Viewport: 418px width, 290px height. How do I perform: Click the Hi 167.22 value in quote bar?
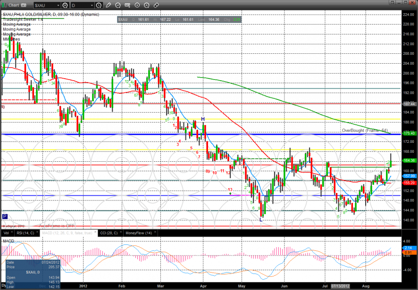tap(162, 19)
